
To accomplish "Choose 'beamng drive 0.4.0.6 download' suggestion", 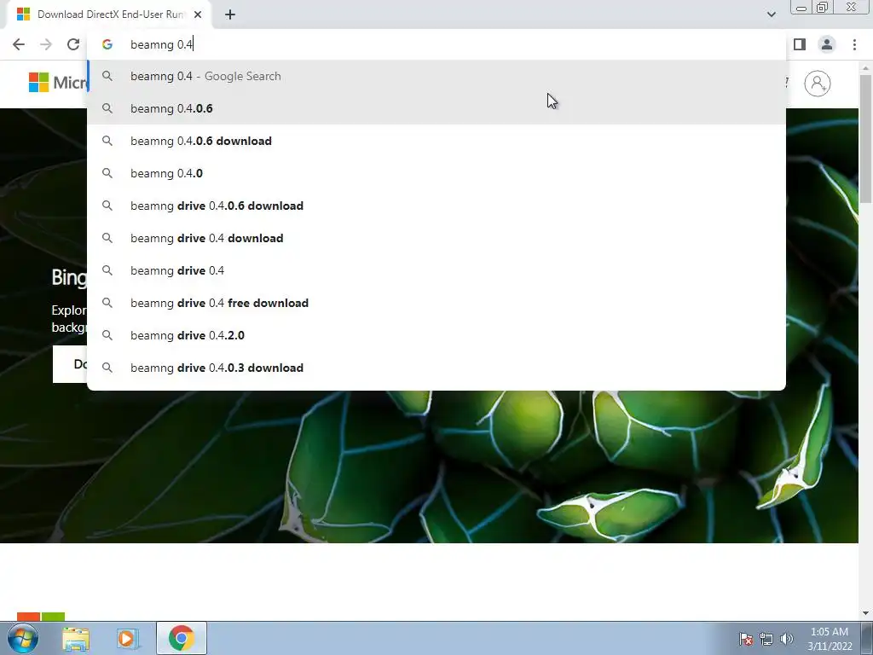I will (x=436, y=206).
